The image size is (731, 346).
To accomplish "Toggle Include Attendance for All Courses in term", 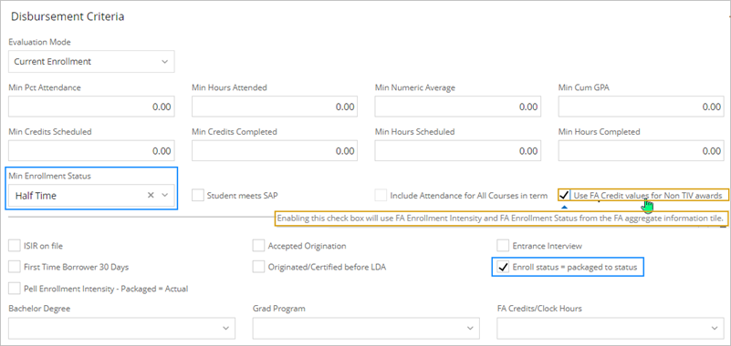I will (x=381, y=196).
